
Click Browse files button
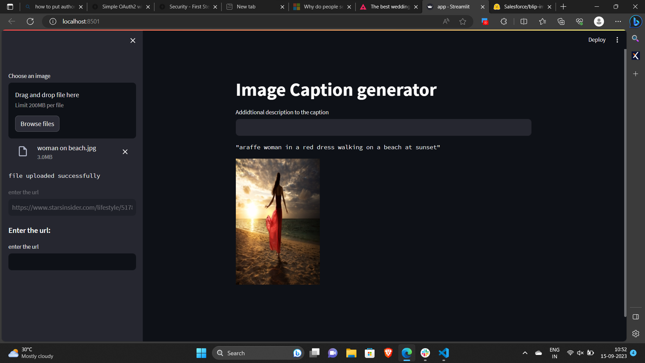click(37, 124)
